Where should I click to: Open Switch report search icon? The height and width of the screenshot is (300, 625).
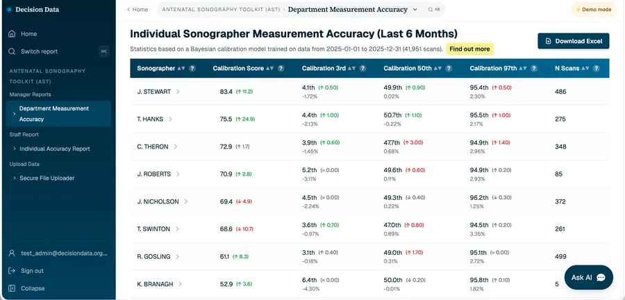click(12, 51)
